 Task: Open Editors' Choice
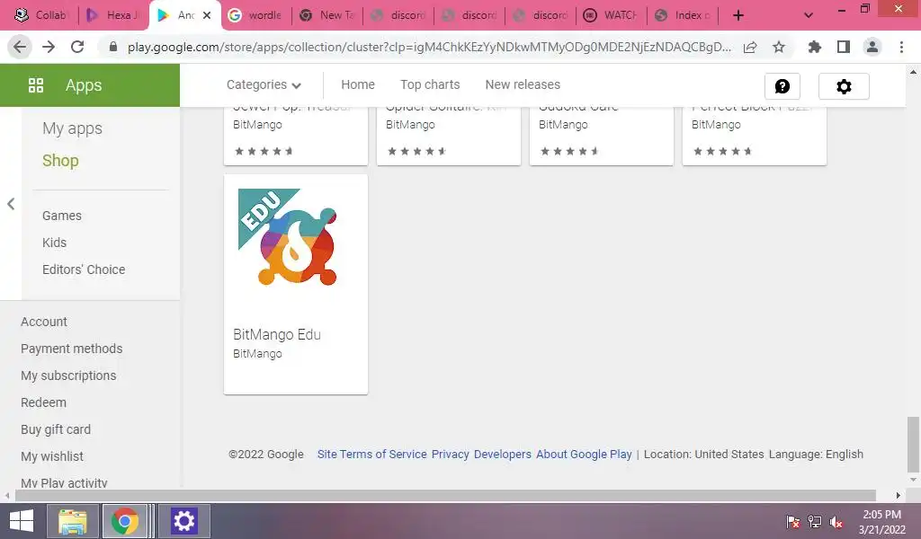click(84, 269)
